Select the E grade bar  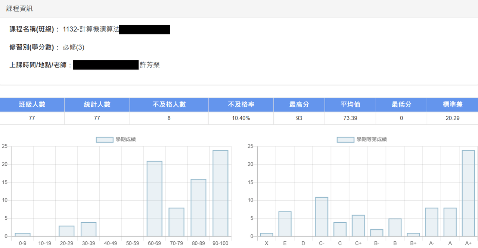click(285, 224)
